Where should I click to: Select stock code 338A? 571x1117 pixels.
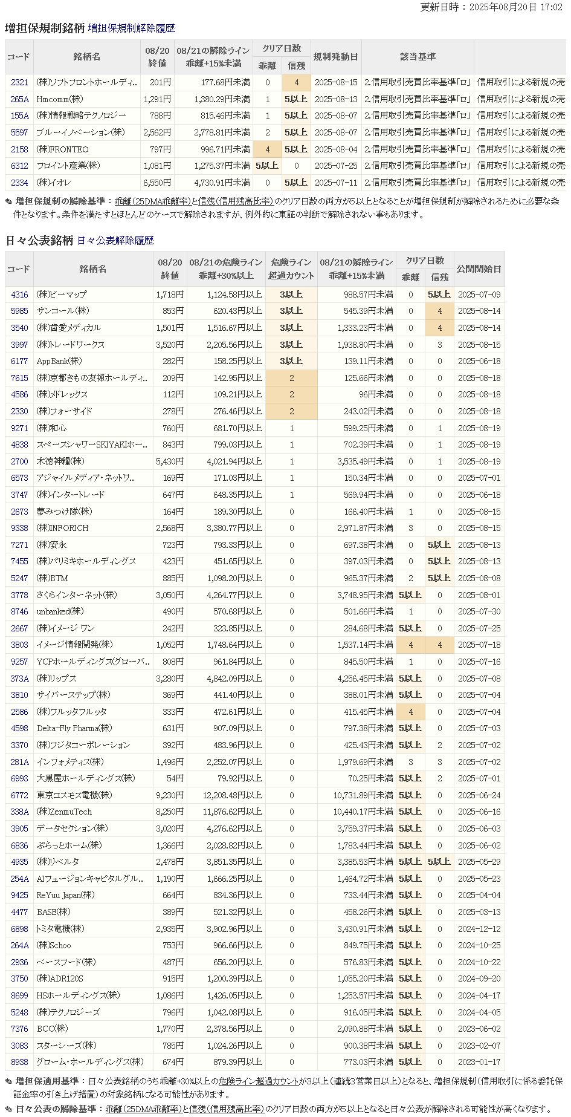point(19,812)
